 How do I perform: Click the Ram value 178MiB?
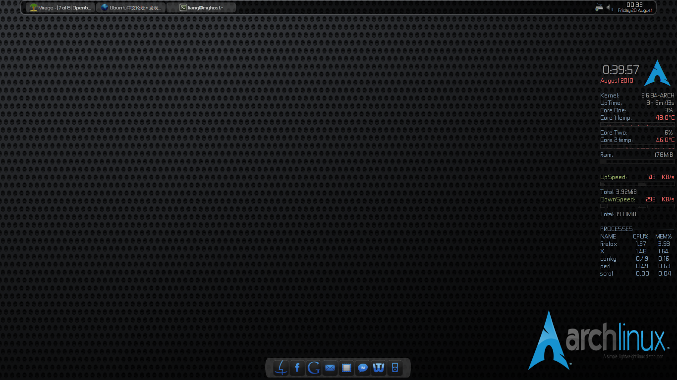(664, 155)
